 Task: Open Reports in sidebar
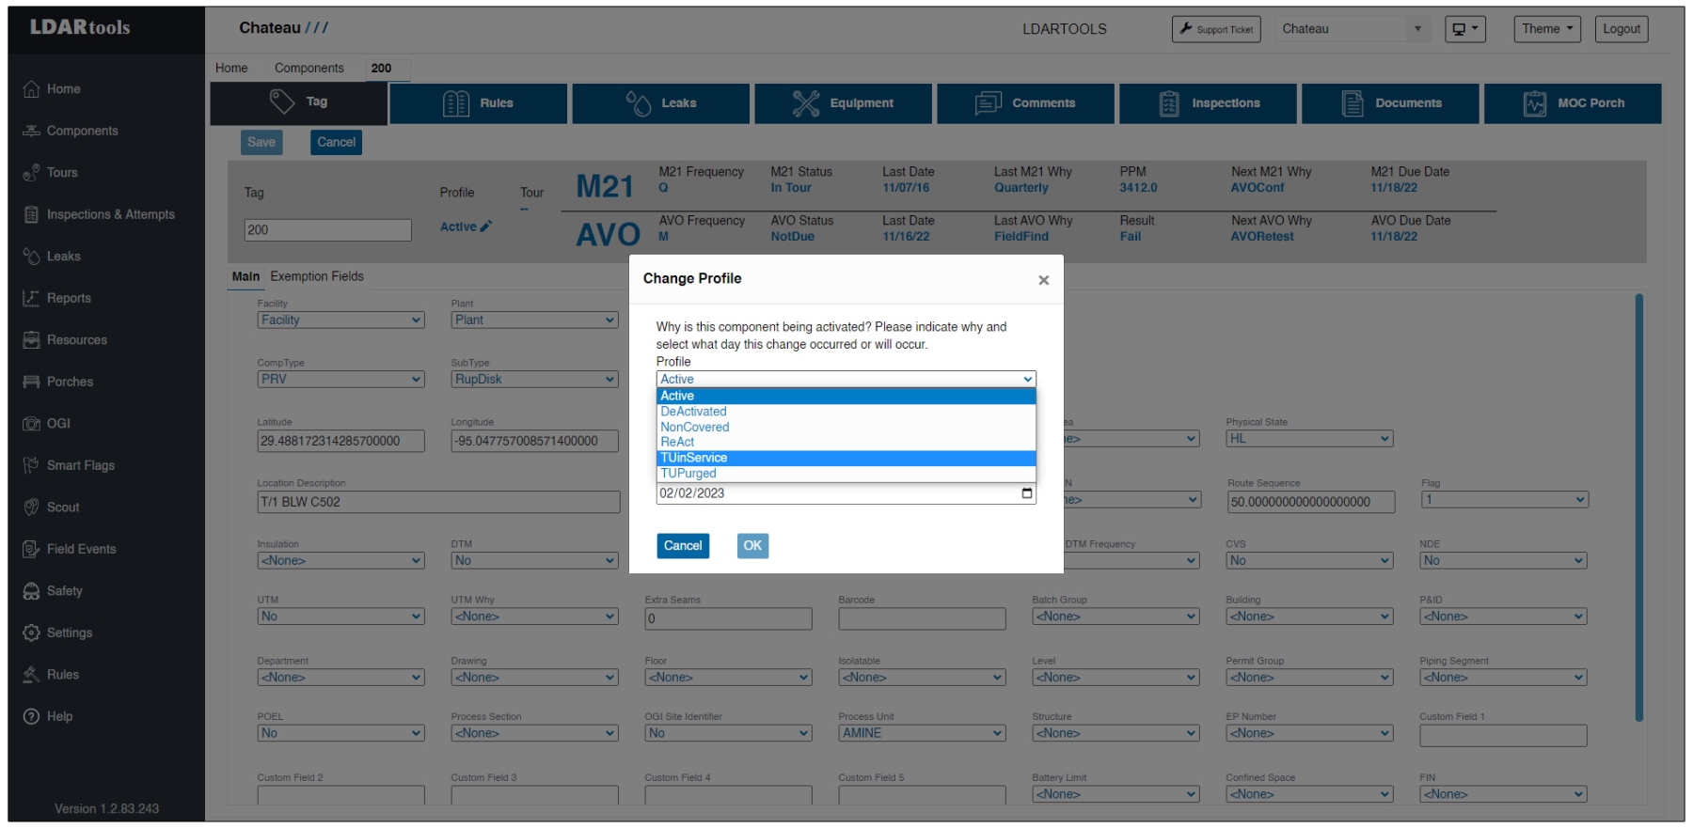click(x=57, y=298)
